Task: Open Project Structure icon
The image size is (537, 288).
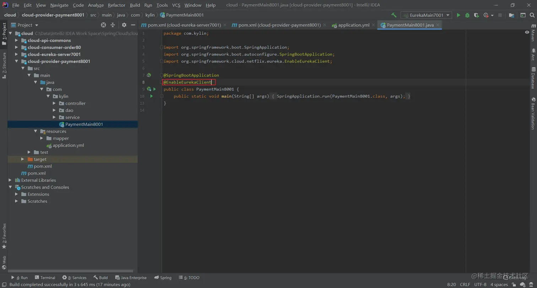Action: point(511,15)
